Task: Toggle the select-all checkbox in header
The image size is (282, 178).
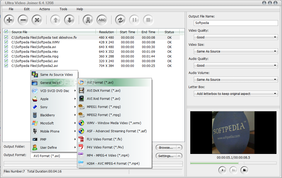Action: coord(6,32)
